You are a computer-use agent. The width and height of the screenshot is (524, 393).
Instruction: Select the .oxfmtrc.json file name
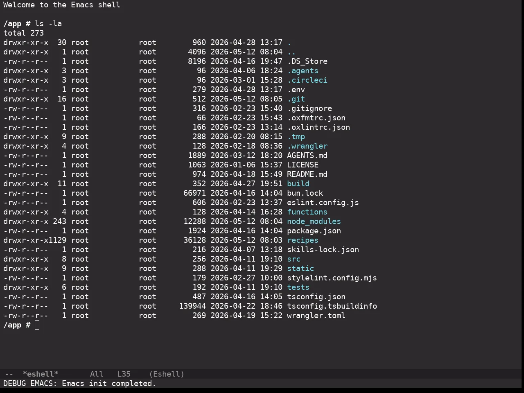coord(316,118)
